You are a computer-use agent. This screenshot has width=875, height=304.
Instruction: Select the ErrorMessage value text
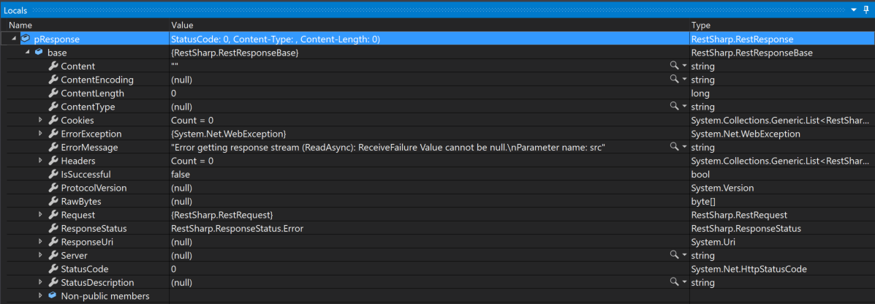tap(388, 148)
